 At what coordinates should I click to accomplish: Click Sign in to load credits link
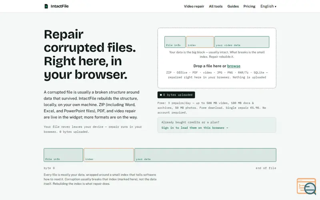[195, 128]
